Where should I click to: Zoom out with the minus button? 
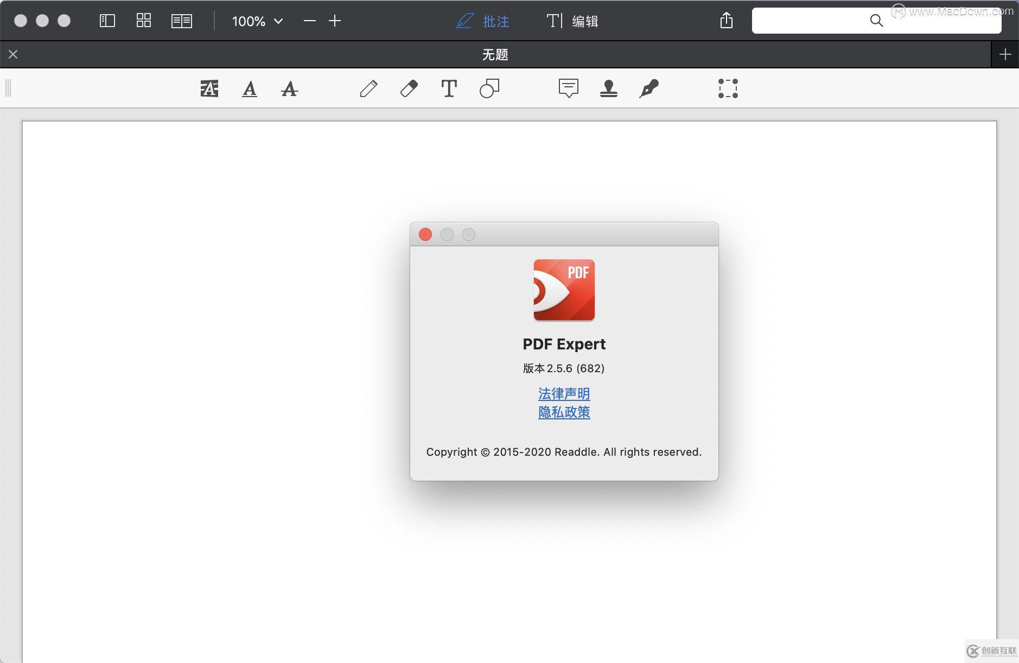click(x=310, y=21)
